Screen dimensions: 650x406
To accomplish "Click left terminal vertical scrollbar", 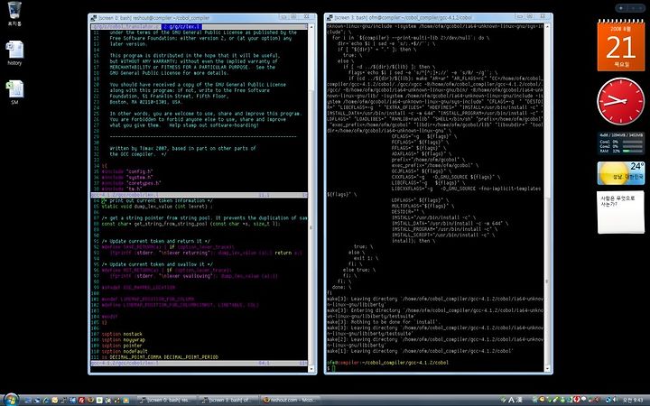I will pyautogui.click(x=311, y=197).
